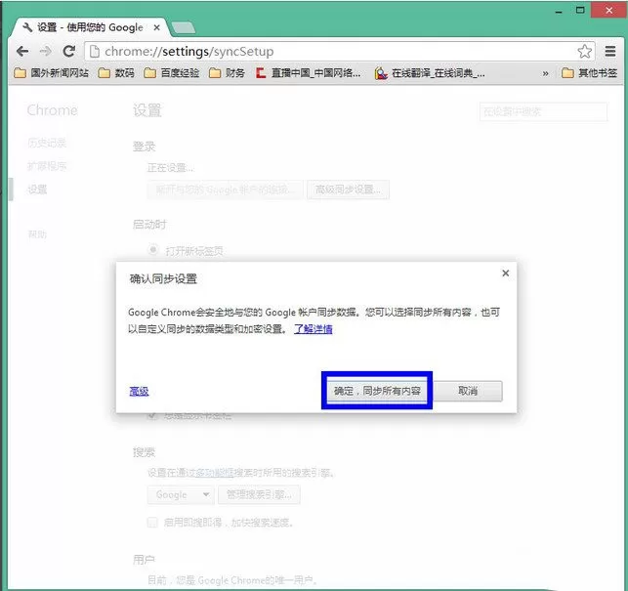This screenshot has height=591, width=628.
Task: Open the 财务 bookmark folder
Action: click(227, 73)
